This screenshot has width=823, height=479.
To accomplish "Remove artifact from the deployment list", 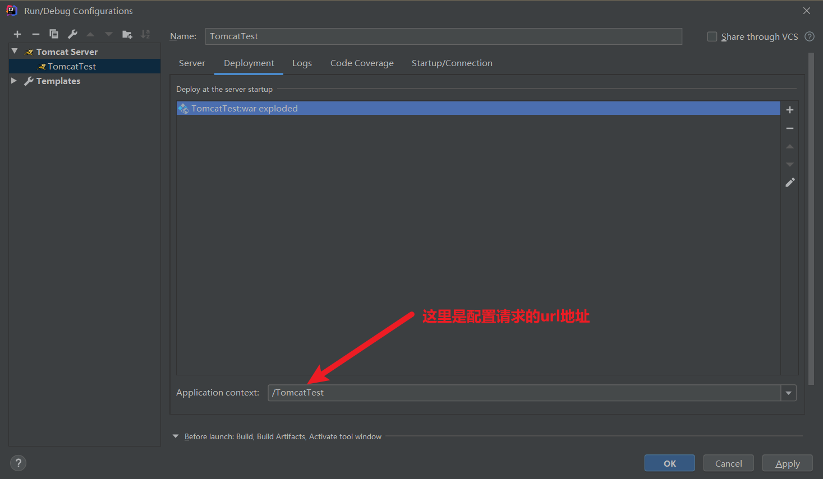I will click(790, 128).
